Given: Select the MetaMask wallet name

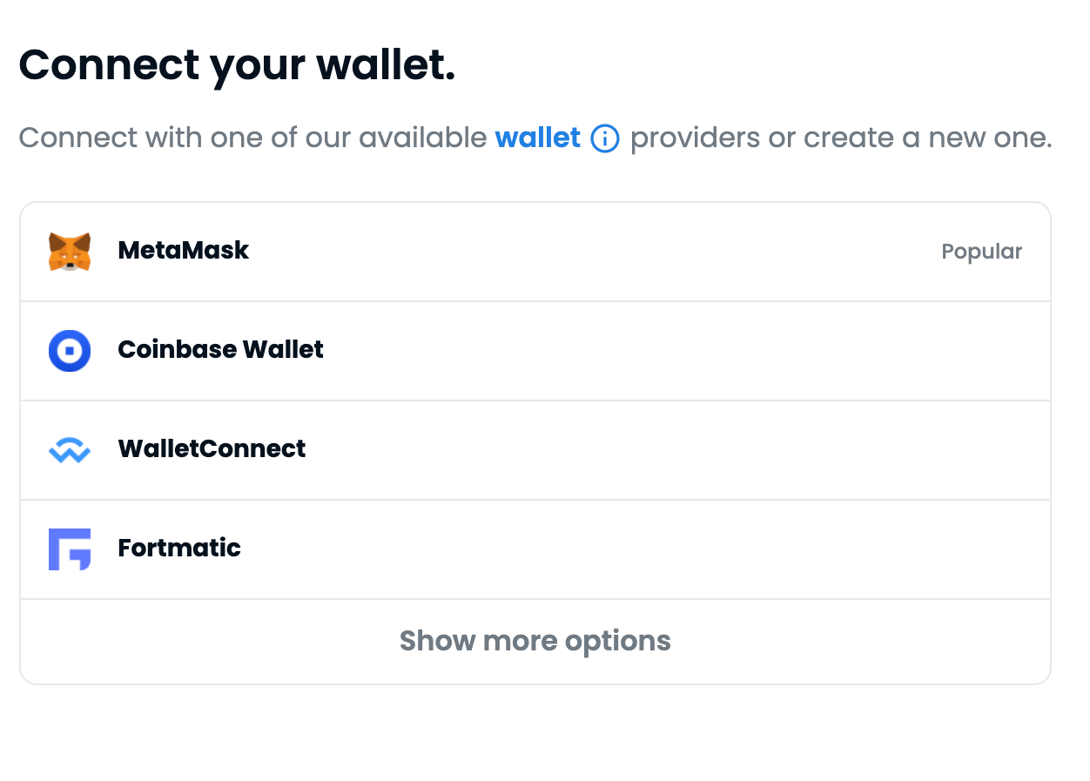Looking at the screenshot, I should pyautogui.click(x=183, y=251).
